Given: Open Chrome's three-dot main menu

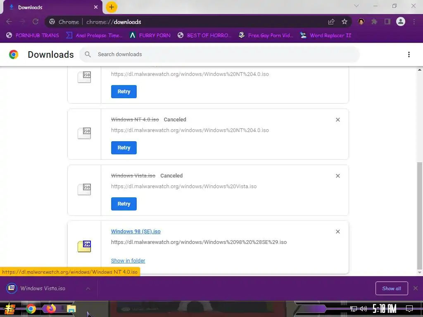Looking at the screenshot, I should [x=414, y=21].
